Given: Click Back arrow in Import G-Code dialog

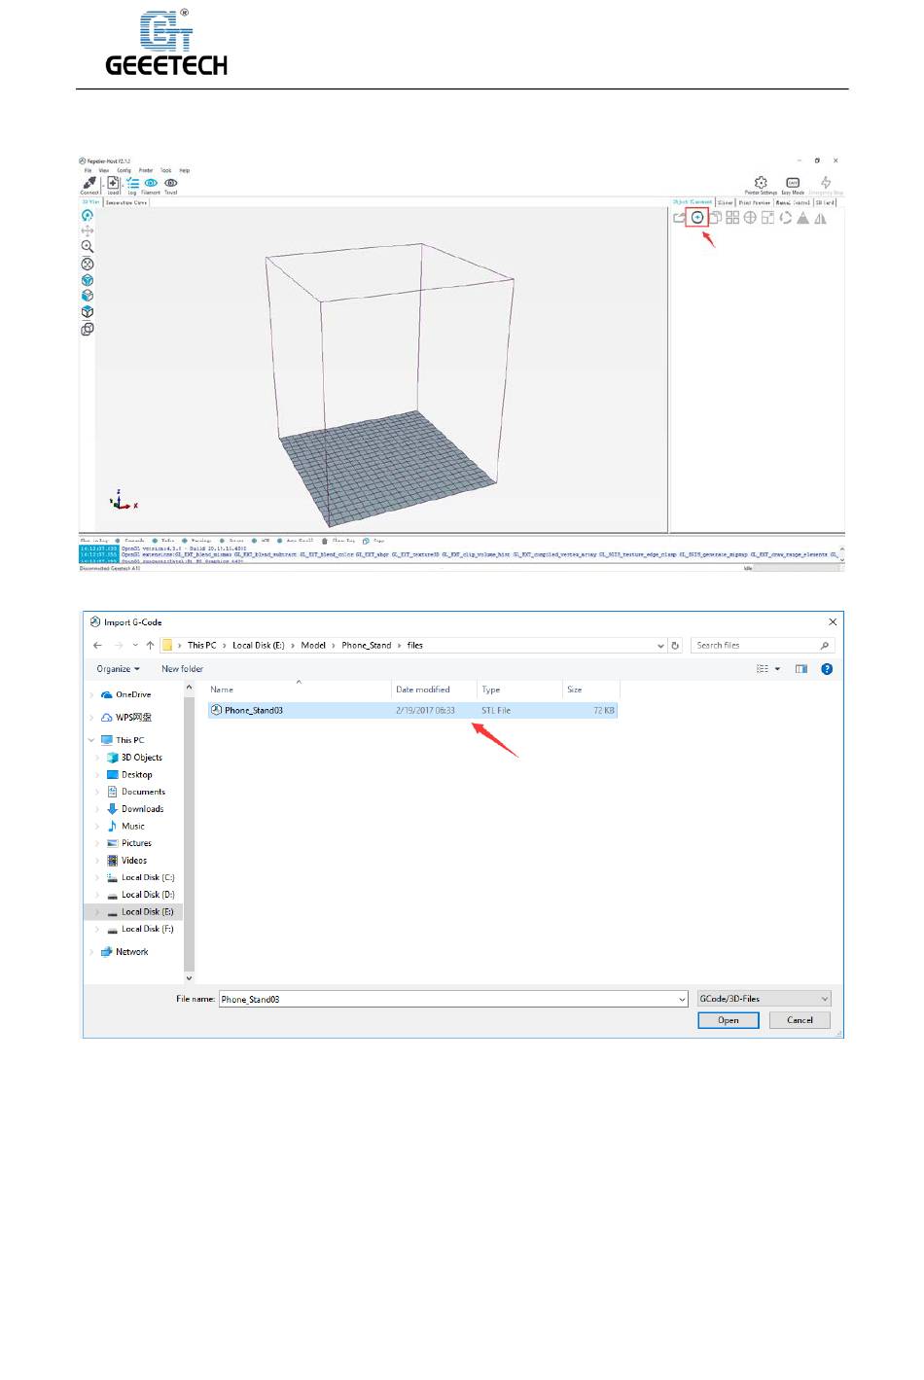Looking at the screenshot, I should (x=97, y=645).
